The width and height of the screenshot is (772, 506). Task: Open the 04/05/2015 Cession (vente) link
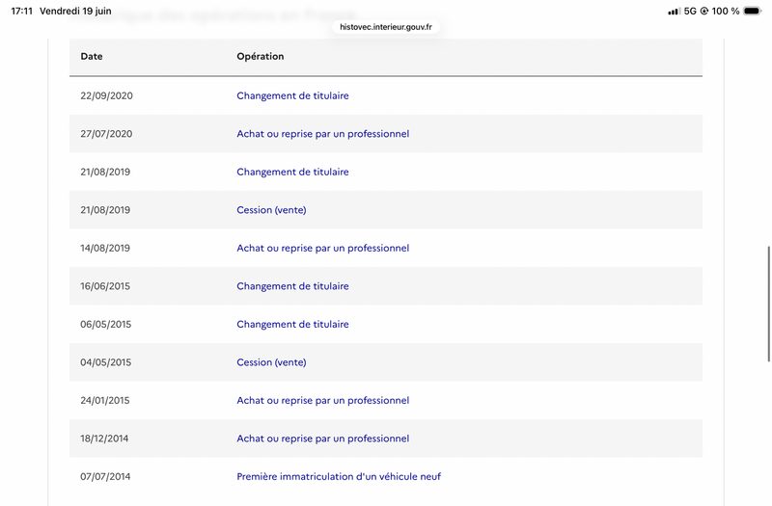271,362
